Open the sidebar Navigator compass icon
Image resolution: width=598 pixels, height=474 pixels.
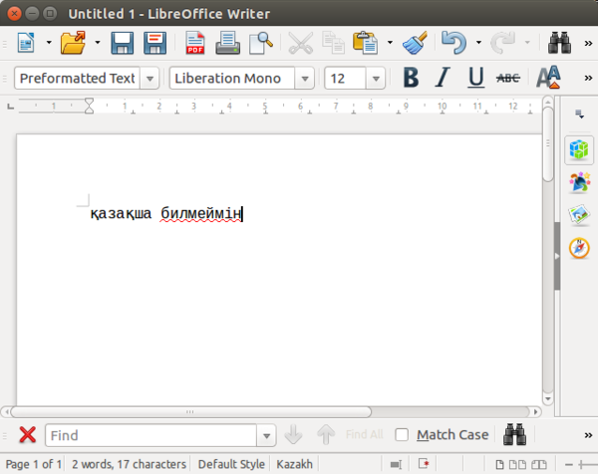(579, 249)
